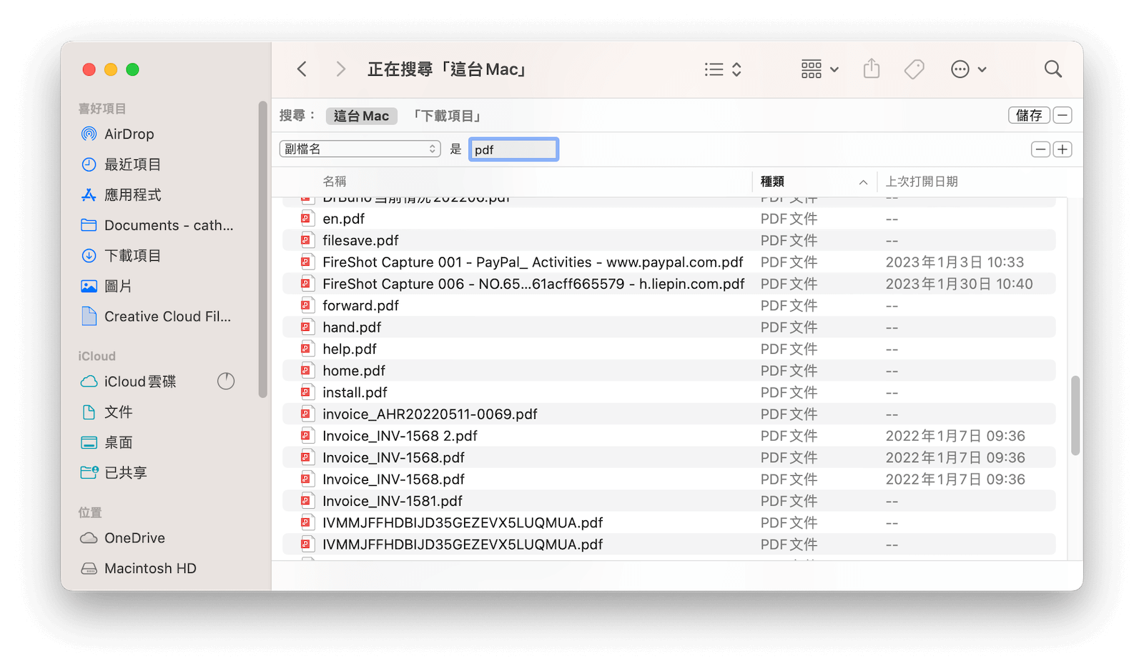1144x671 pixels.
Task: Click the Tags toolbar icon
Action: [x=914, y=69]
